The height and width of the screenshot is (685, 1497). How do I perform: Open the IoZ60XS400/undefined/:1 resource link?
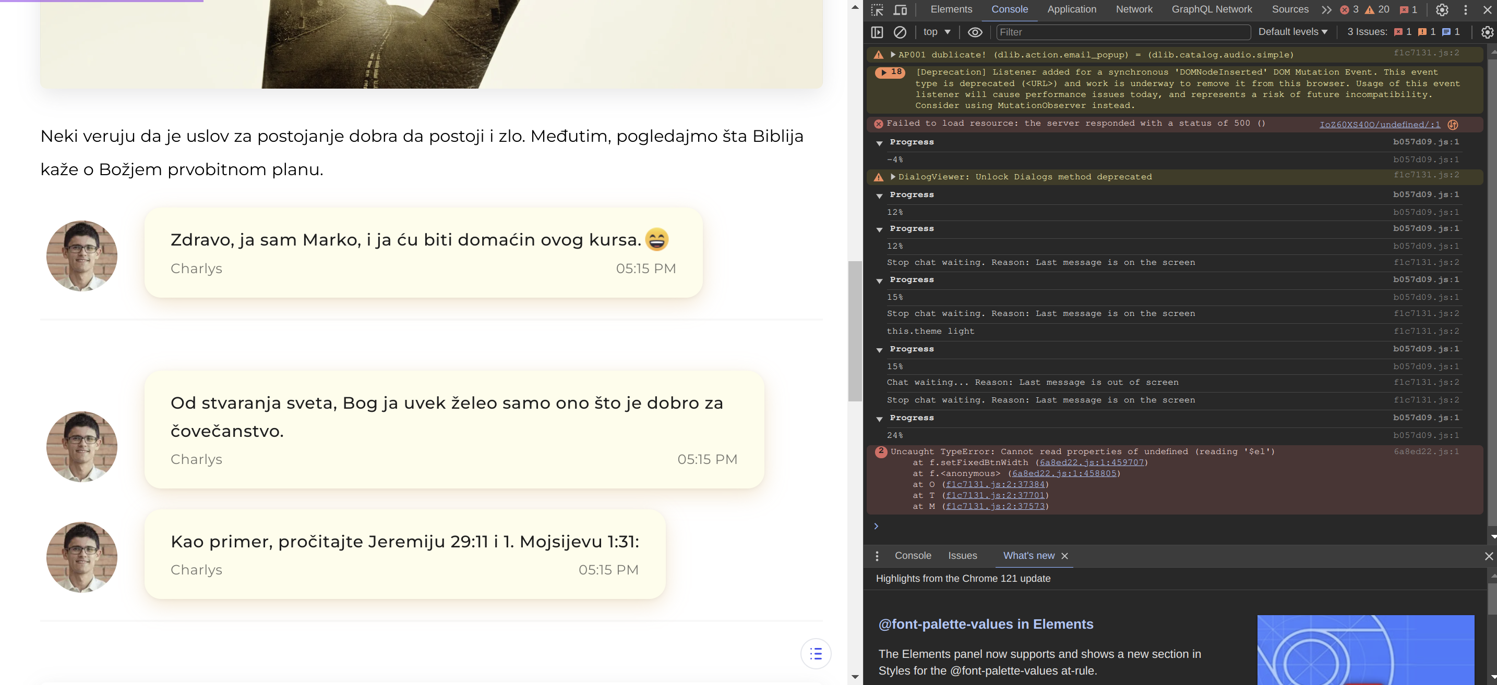(1380, 124)
